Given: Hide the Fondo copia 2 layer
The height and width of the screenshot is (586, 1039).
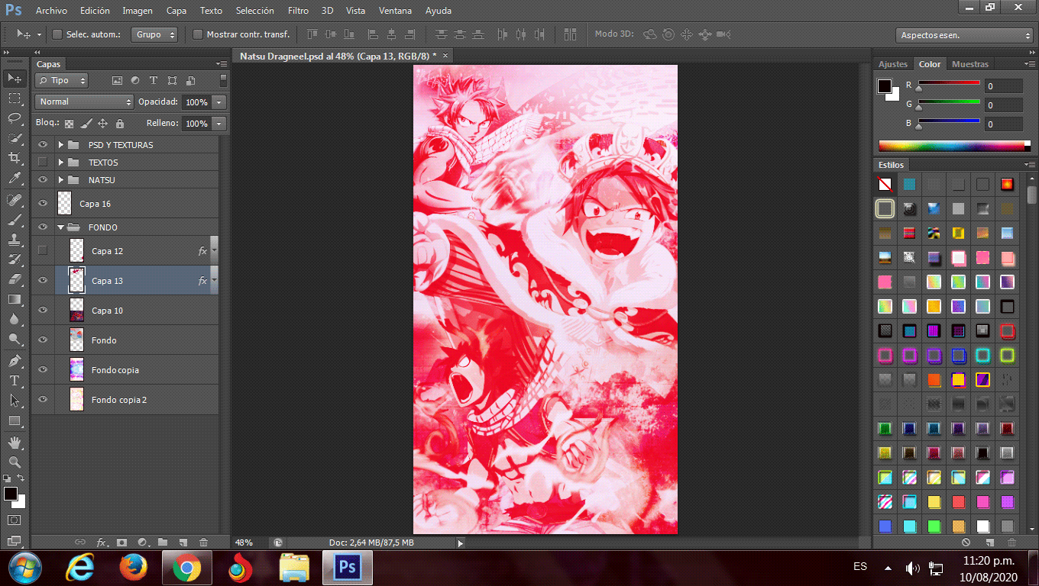Looking at the screenshot, I should pyautogui.click(x=43, y=399).
